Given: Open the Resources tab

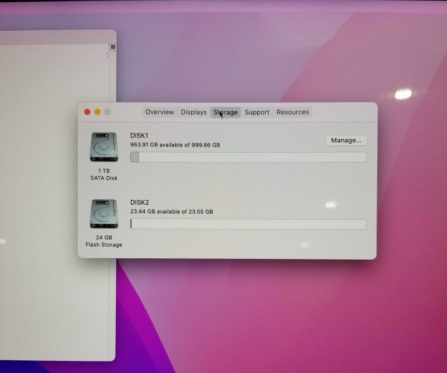Looking at the screenshot, I should [292, 112].
